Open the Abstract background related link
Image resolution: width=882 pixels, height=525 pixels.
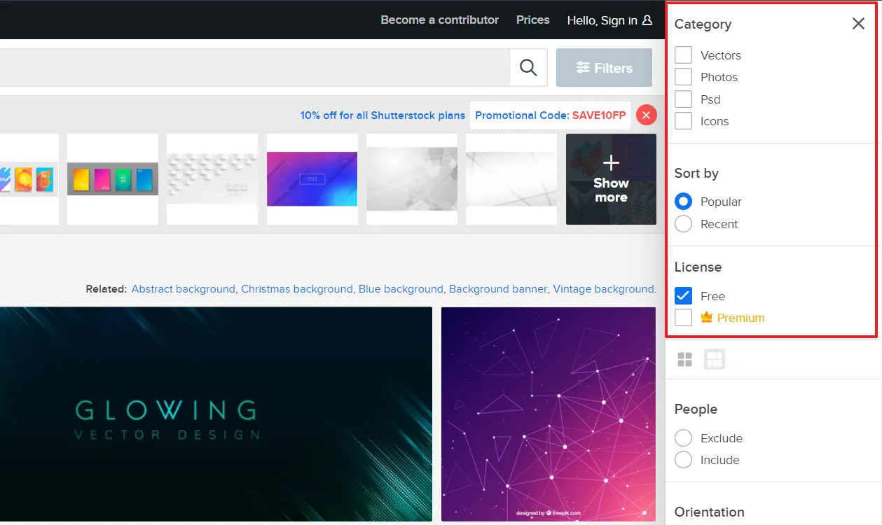[x=184, y=288]
